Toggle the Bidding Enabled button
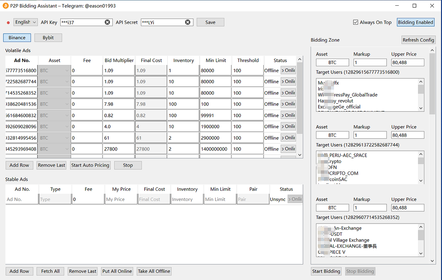Image resolution: width=442 pixels, height=280 pixels. click(415, 22)
